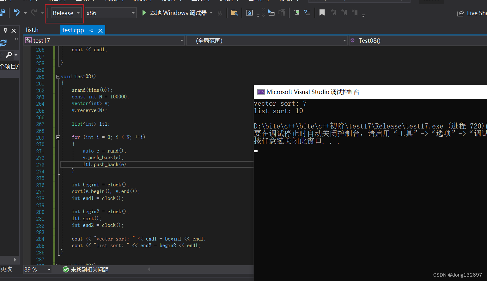Click 'vector sort: 7' in console output
Image resolution: width=487 pixels, height=281 pixels.
280,103
